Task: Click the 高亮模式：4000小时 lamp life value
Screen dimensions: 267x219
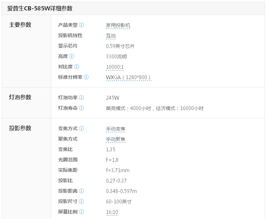Action: pyautogui.click(x=128, y=108)
